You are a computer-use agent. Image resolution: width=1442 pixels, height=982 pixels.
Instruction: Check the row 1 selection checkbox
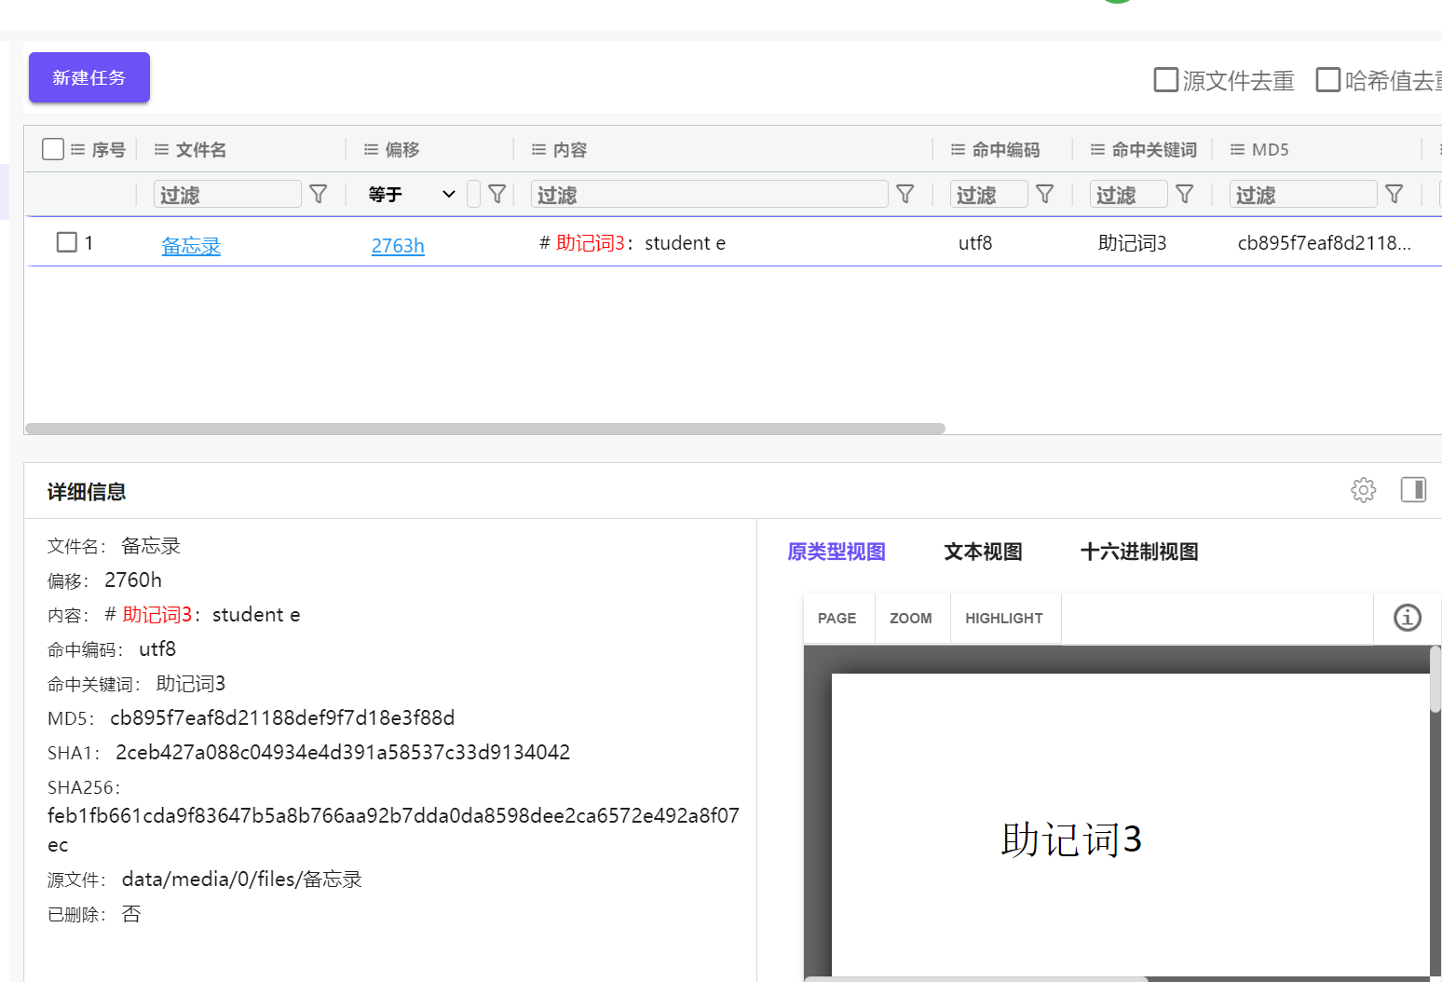click(67, 242)
